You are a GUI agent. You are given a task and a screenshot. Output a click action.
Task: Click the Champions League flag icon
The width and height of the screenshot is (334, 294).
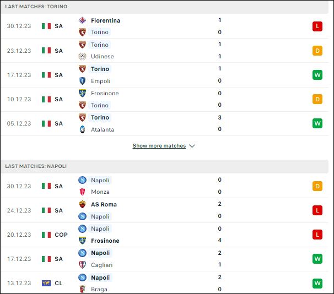pyautogui.click(x=46, y=283)
